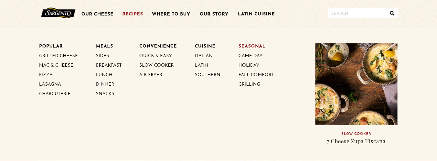437x161 pixels.
Task: Open Fall Comfort recipes
Action: (x=256, y=75)
